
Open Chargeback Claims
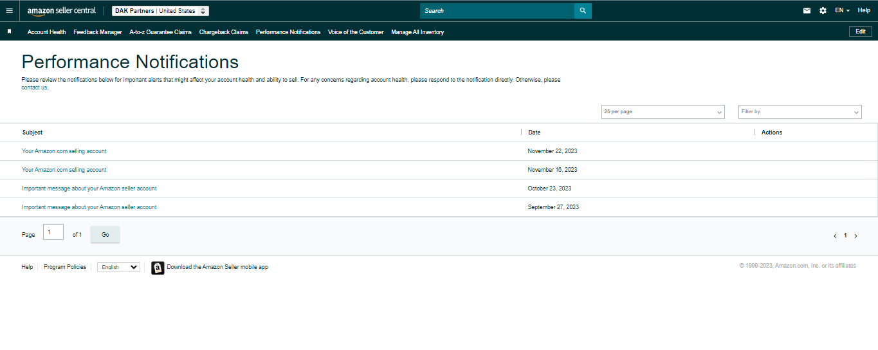[224, 32]
